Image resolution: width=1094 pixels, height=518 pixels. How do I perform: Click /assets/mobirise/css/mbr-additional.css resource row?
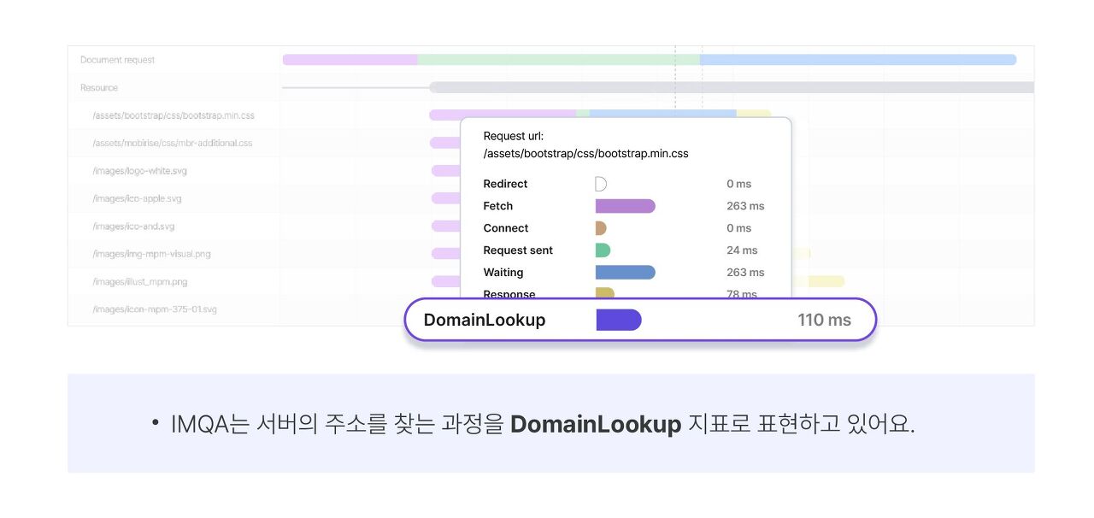(x=173, y=143)
